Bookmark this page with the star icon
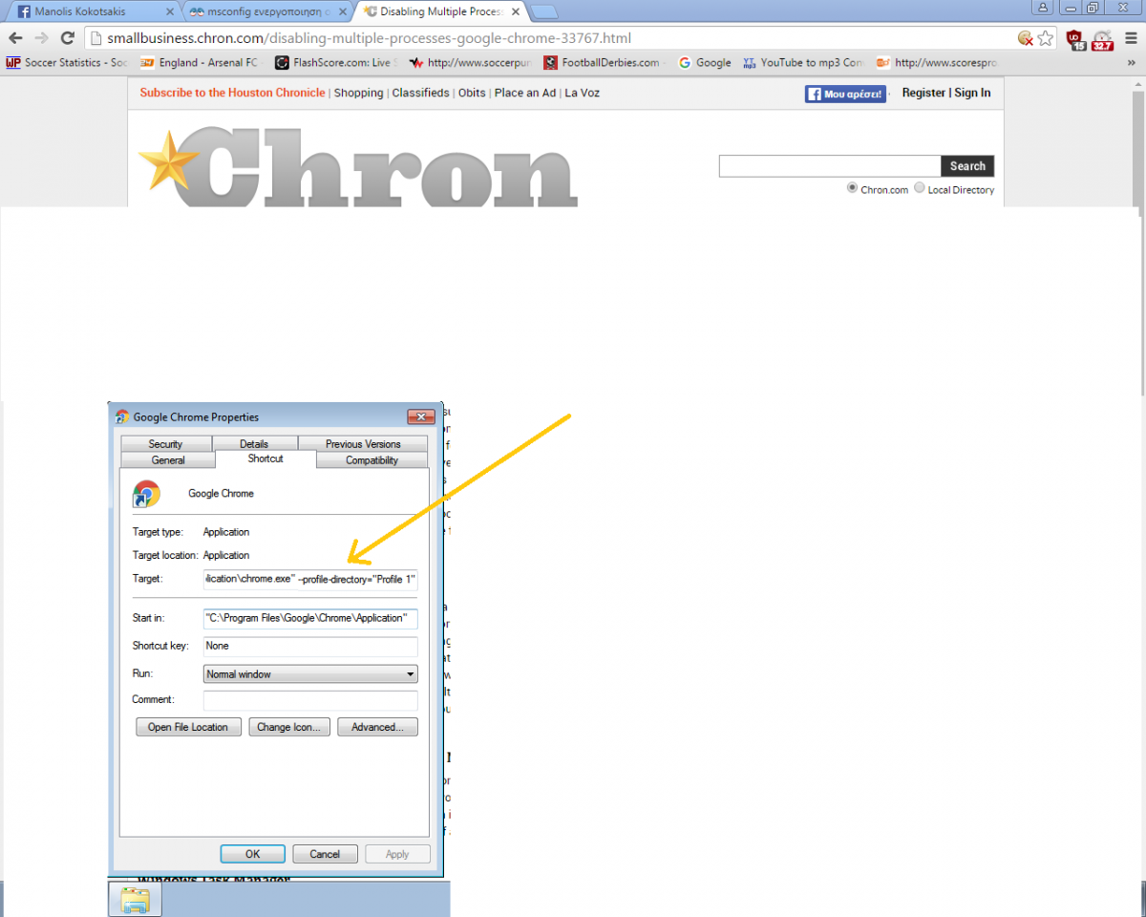The width and height of the screenshot is (1146, 917). [x=1046, y=38]
